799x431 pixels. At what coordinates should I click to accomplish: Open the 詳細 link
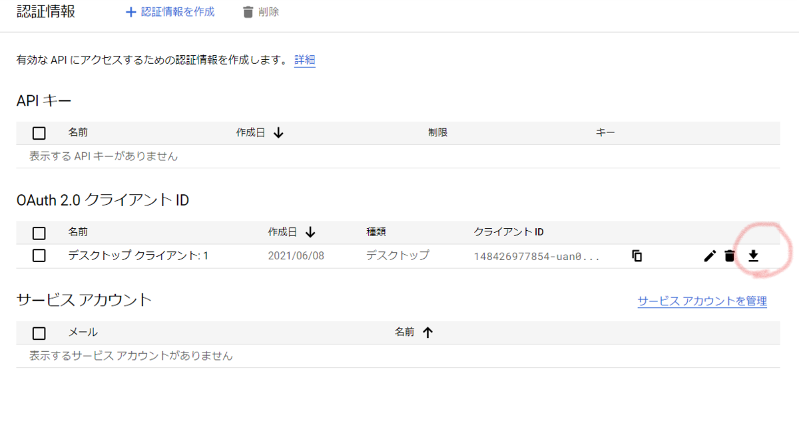304,60
